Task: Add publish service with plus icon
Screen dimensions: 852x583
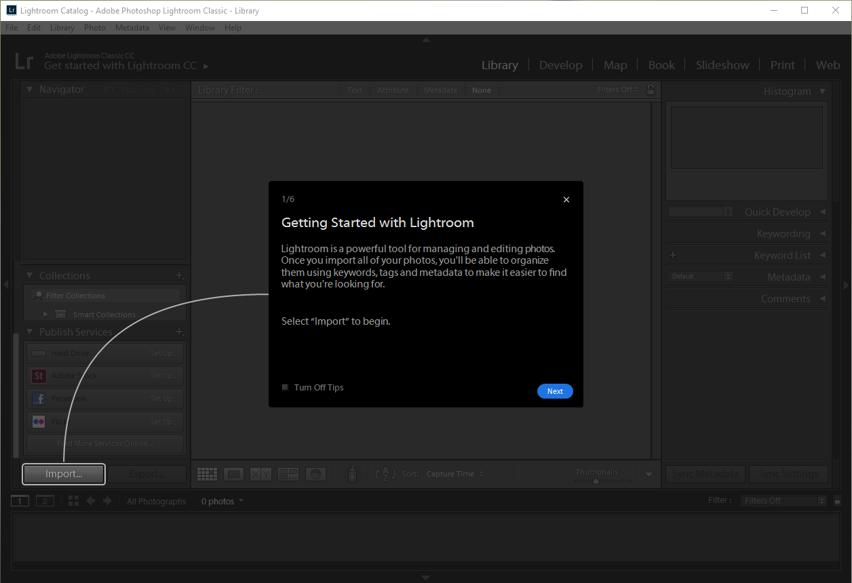Action: click(180, 332)
